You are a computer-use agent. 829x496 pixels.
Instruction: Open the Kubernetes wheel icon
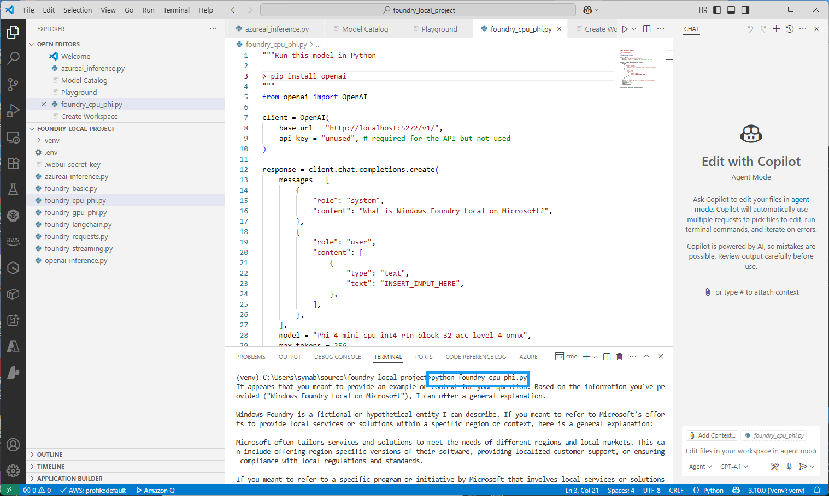click(13, 216)
